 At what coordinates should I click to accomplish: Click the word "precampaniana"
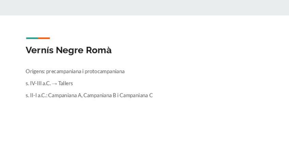point(63,71)
